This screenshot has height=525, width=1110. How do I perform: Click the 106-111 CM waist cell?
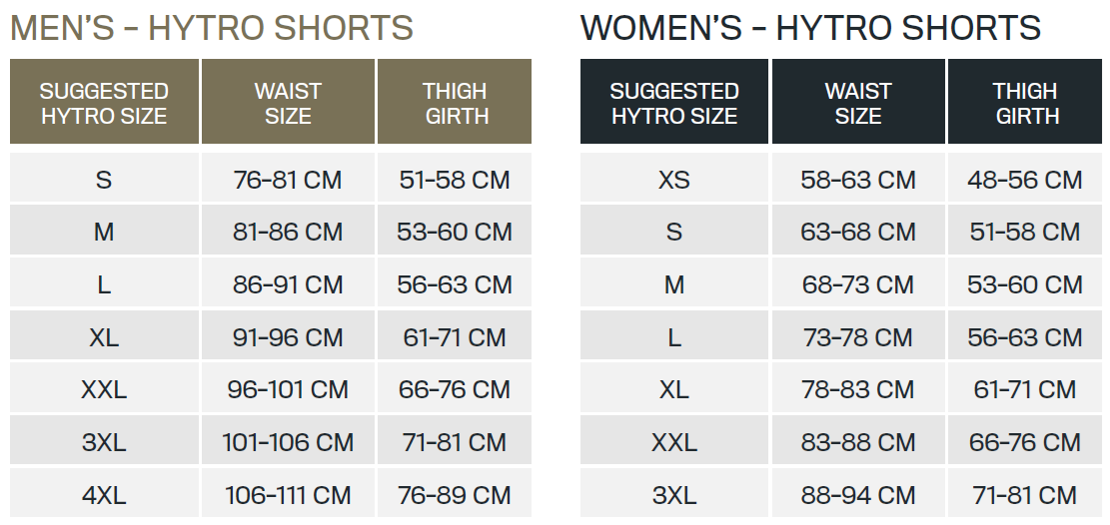pos(288,494)
